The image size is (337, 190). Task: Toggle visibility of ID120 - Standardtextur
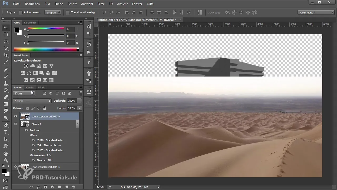click(33, 140)
